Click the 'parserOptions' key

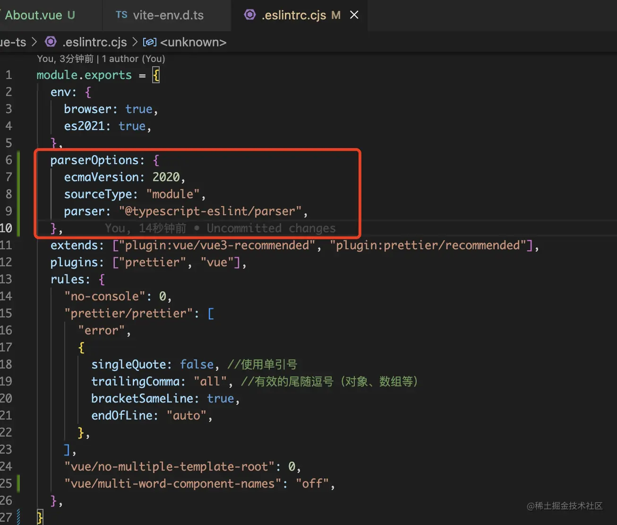click(x=94, y=160)
